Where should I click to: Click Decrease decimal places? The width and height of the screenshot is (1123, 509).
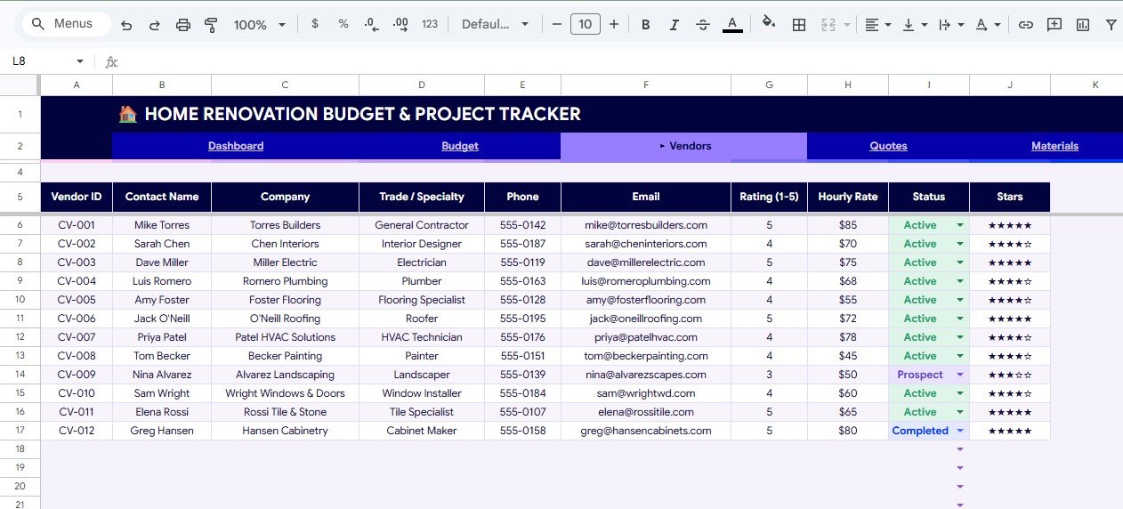click(371, 24)
